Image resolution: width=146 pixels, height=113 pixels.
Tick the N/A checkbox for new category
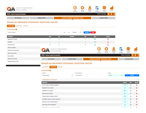click(79, 32)
